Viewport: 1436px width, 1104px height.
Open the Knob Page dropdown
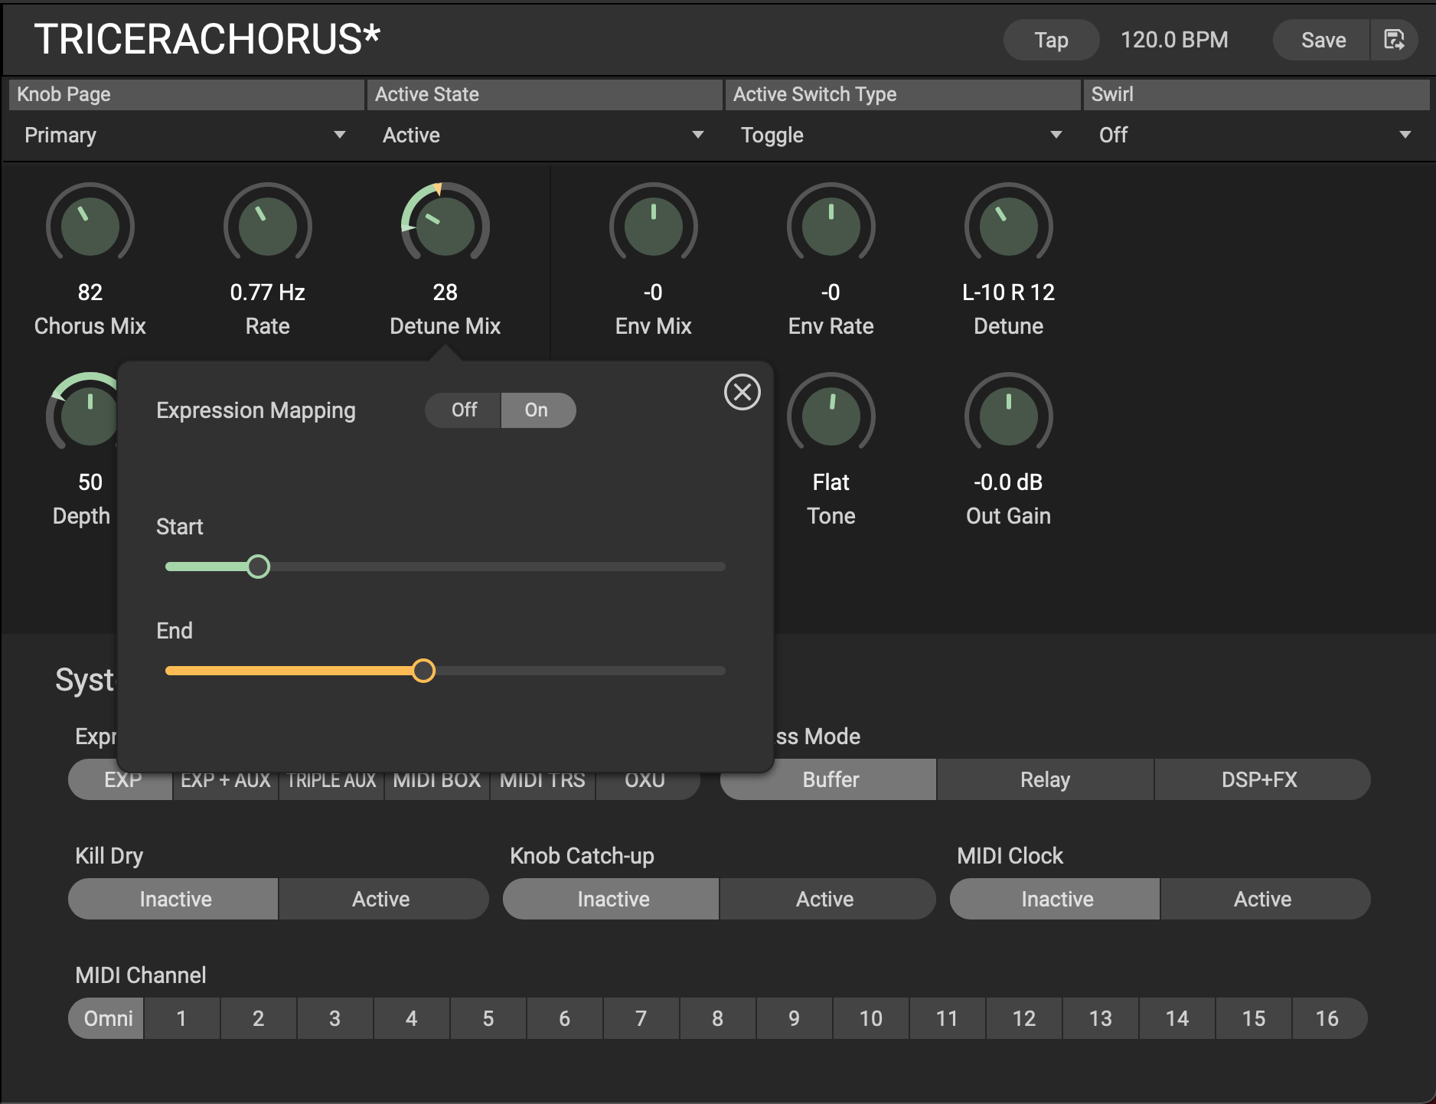coord(185,136)
